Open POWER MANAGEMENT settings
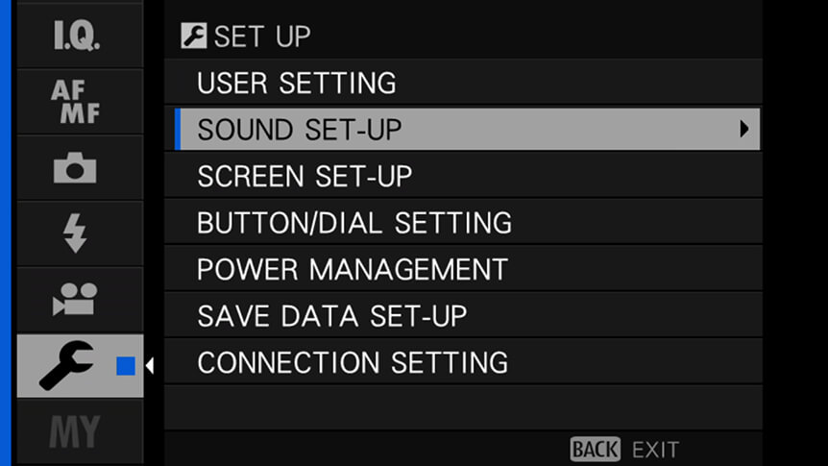 point(463,269)
